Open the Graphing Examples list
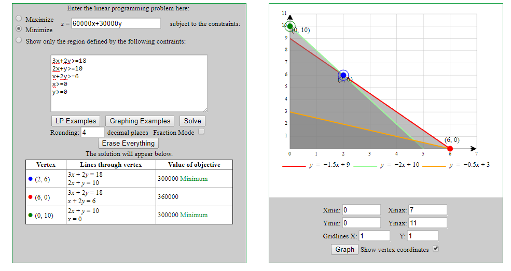 click(x=140, y=121)
